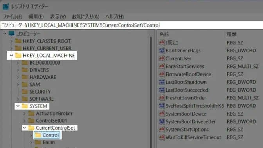Image resolution: width=263 pixels, height=148 pixels.
Task: Click the SystemBootDevice value icon
Action: (x=162, y=114)
